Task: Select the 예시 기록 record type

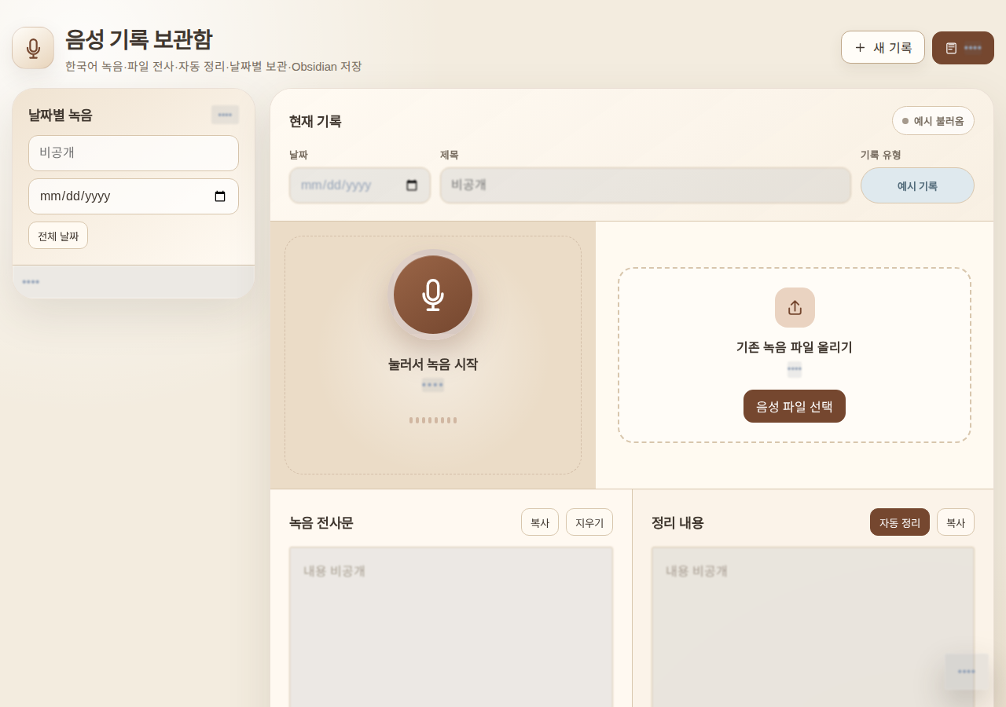Action: [x=917, y=185]
